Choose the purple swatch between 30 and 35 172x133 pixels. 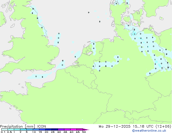pyautogui.click(x=62, y=129)
